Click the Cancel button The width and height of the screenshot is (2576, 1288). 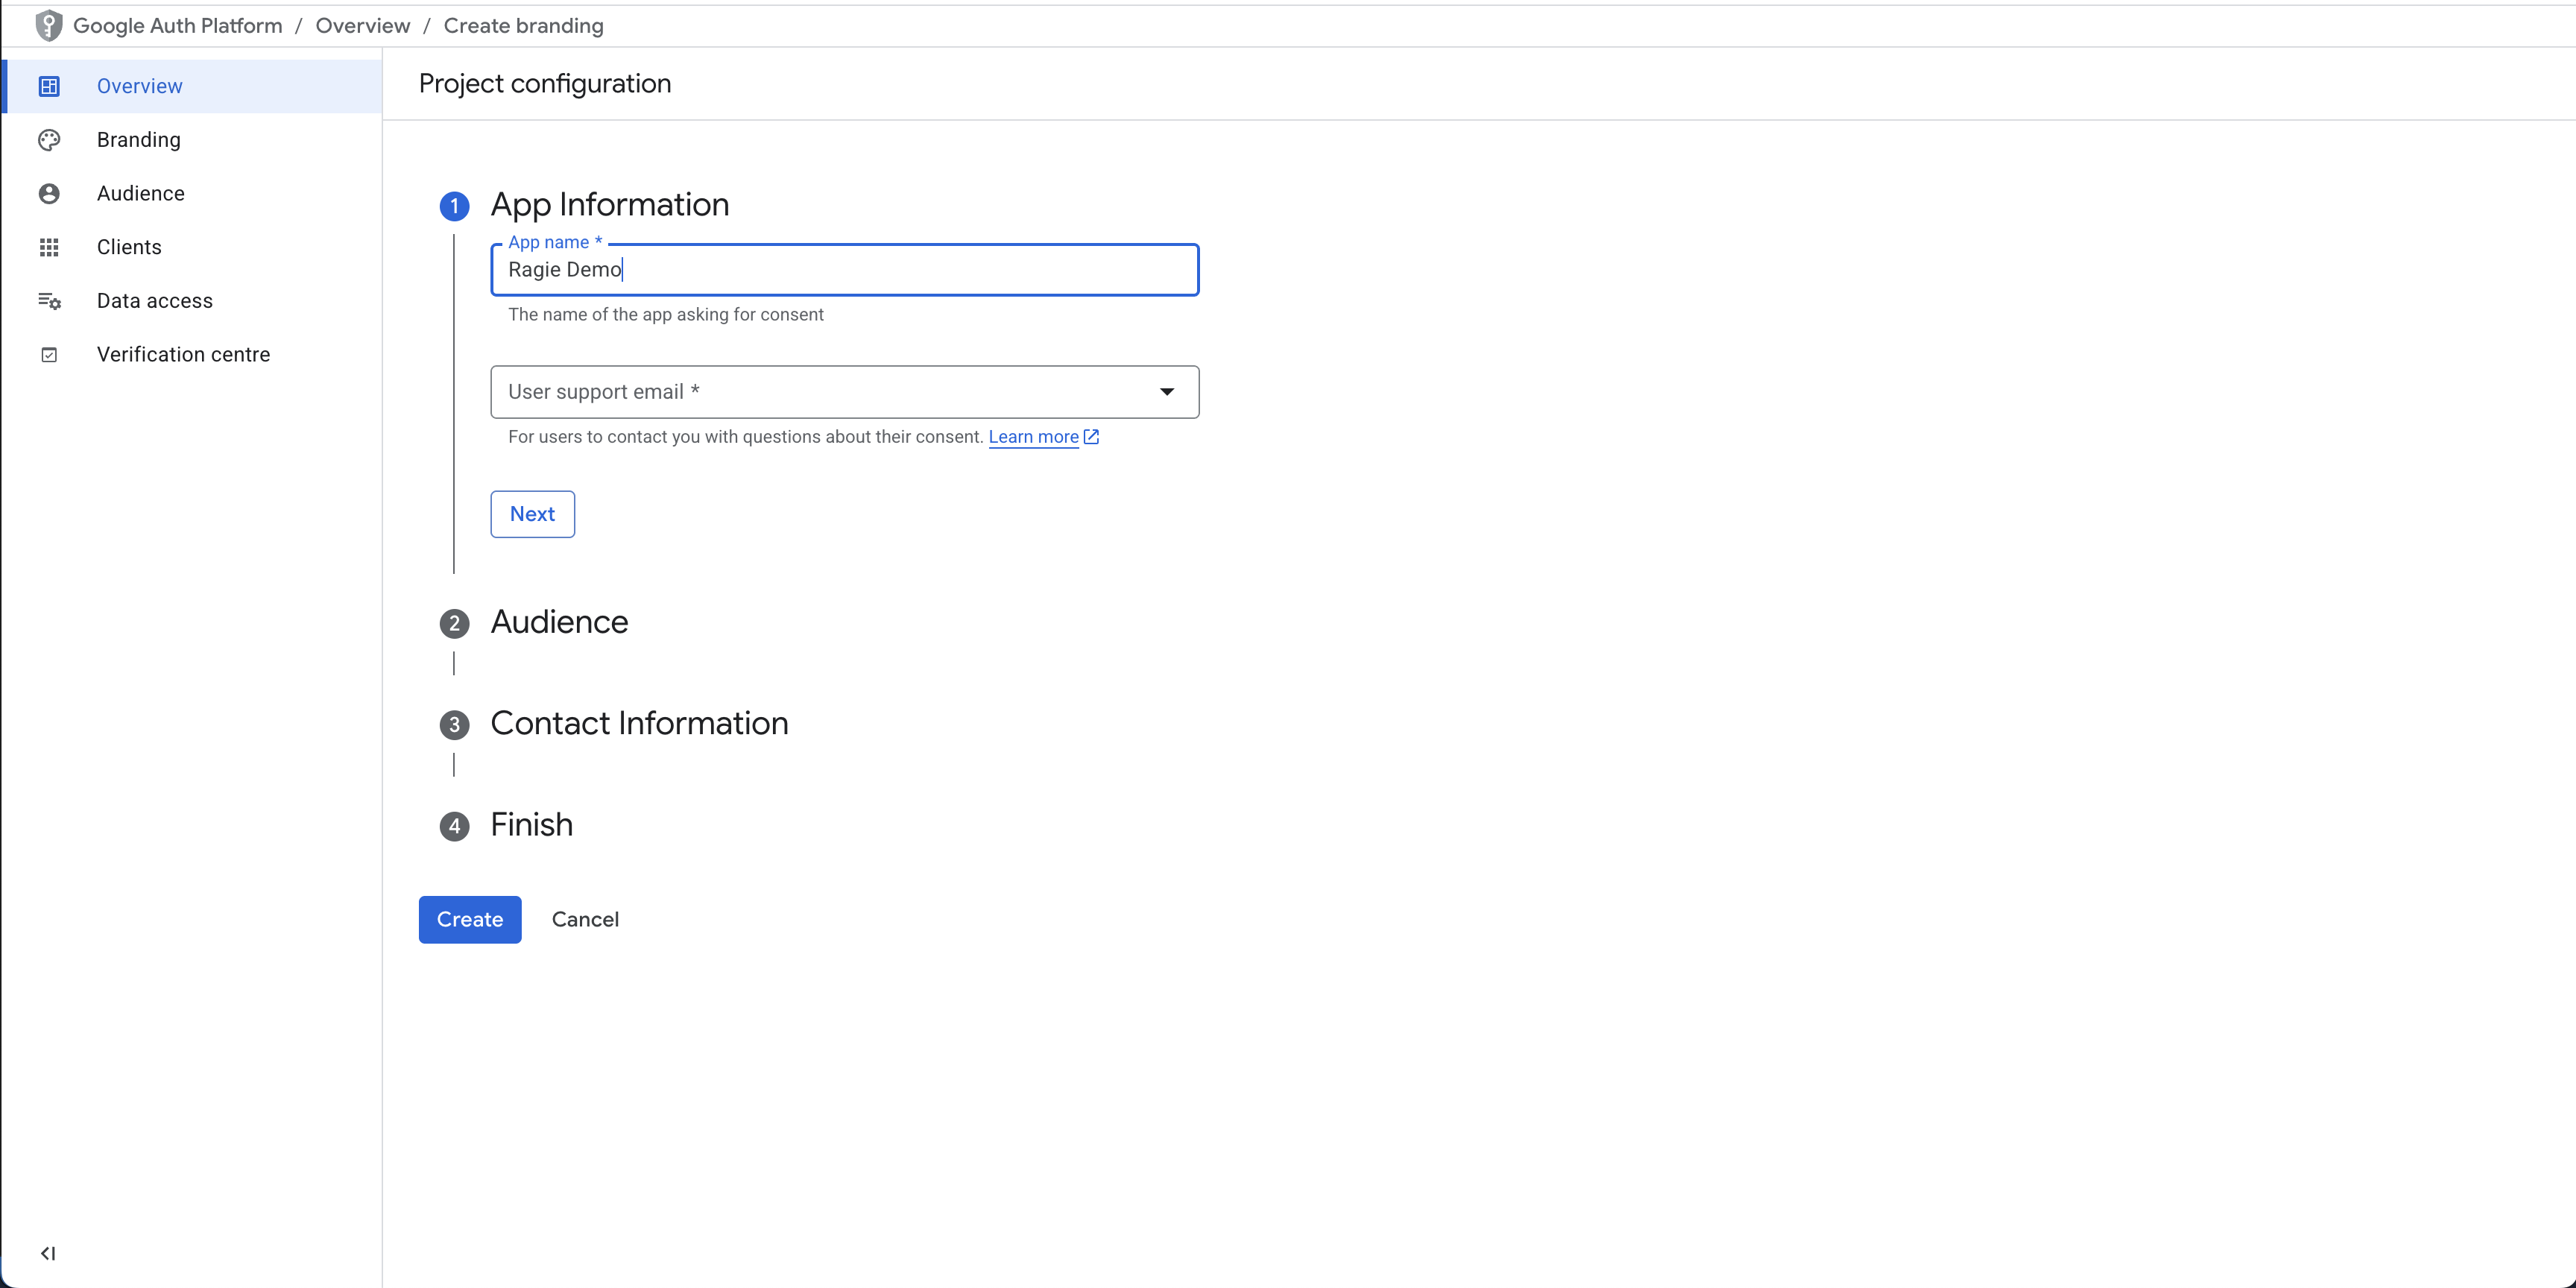(x=585, y=919)
